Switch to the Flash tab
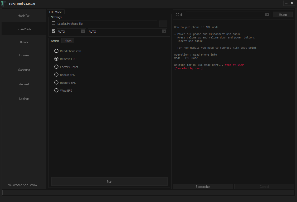Screen dimensions: 297x202 pos(68,41)
